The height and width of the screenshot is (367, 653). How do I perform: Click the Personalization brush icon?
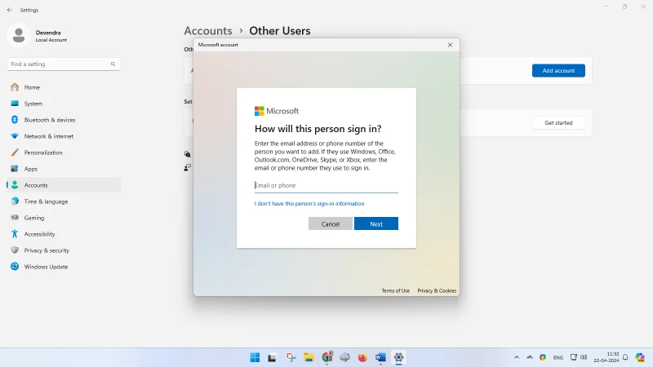(15, 153)
